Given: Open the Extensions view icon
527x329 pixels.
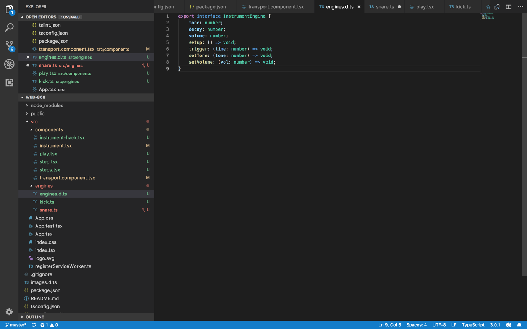Looking at the screenshot, I should (9, 82).
